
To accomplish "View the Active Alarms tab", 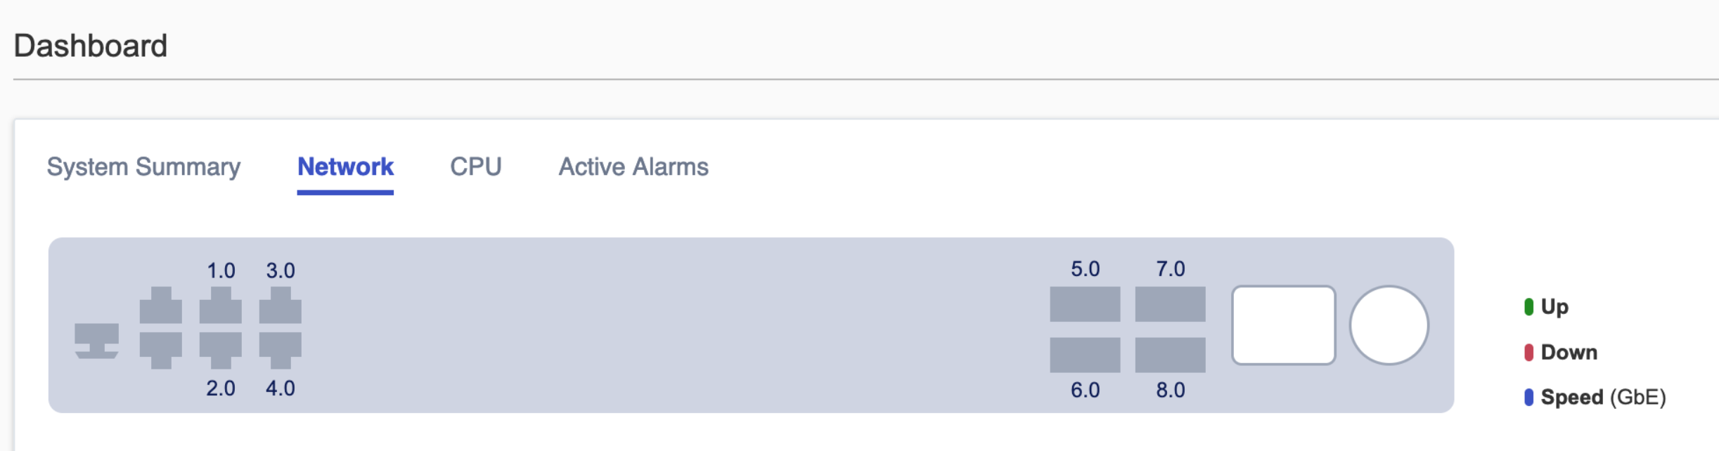I will (633, 167).
